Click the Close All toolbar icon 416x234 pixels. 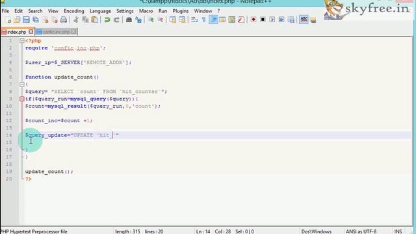coord(55,20)
